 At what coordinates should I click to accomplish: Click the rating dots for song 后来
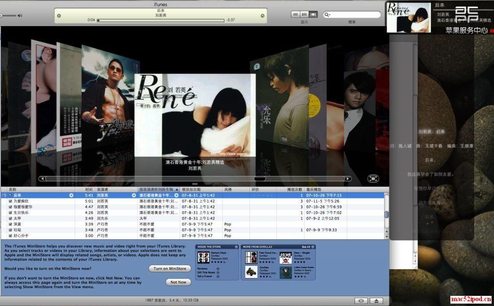coord(263,195)
